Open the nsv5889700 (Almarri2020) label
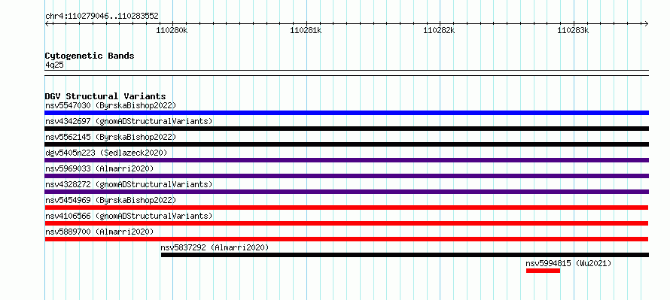Screen dimensions: 670x300 coord(99,232)
